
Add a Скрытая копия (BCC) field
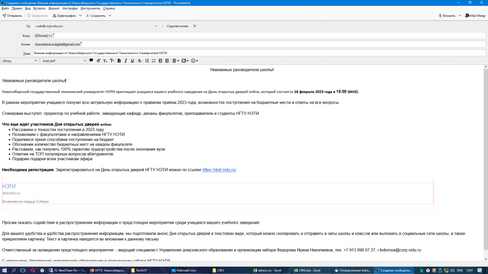coord(177,26)
